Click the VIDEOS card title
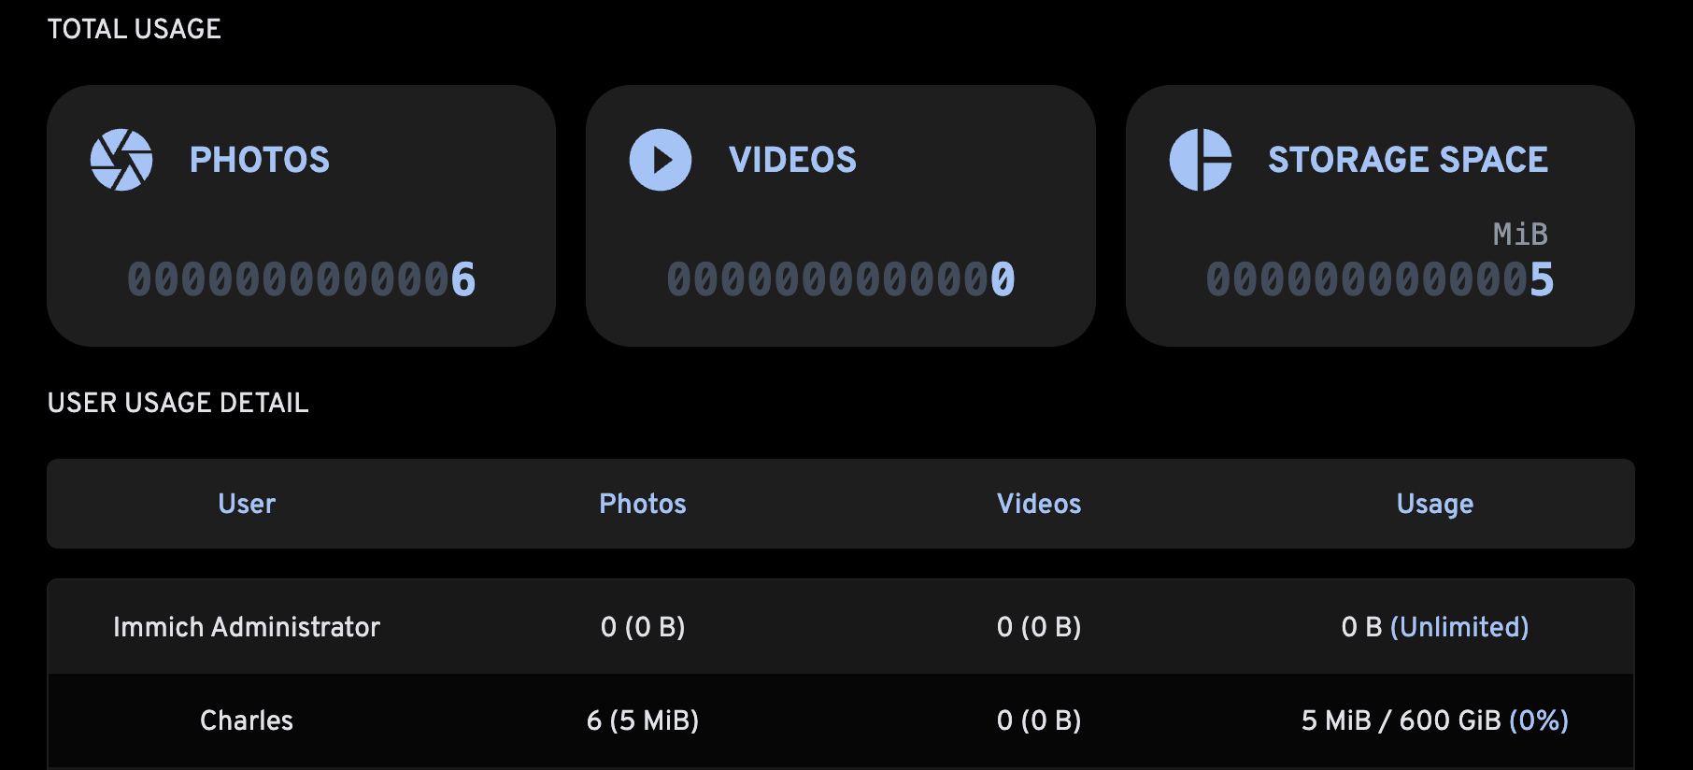The image size is (1693, 770). click(x=792, y=160)
